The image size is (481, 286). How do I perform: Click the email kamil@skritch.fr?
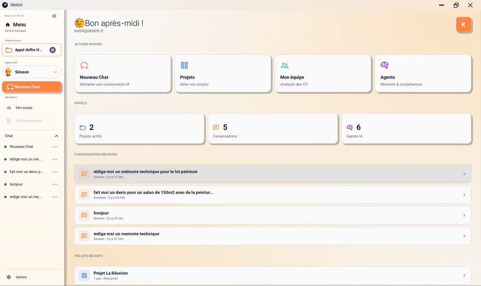click(89, 30)
